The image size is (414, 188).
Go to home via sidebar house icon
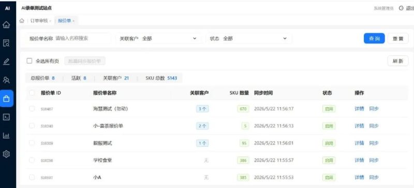coord(6,25)
